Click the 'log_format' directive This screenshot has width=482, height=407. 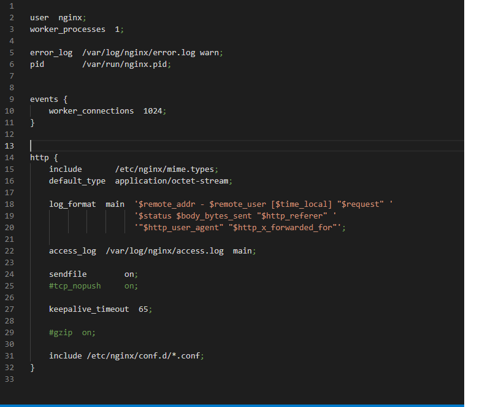[x=72, y=204]
